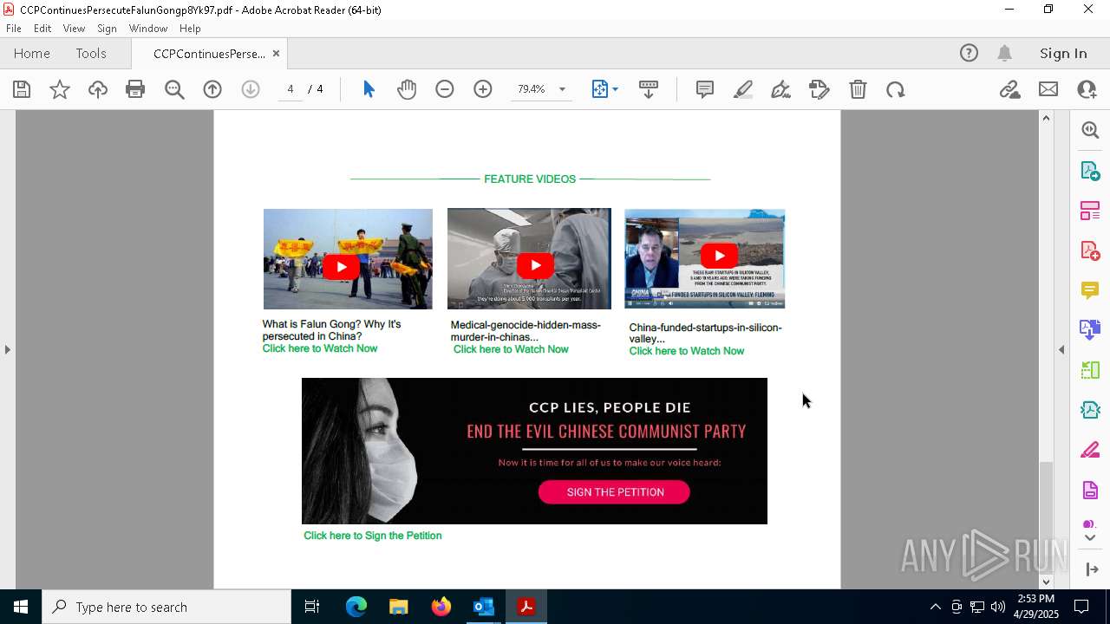Click Watch Now link under Falun Gong video
The image size is (1110, 624).
pos(320,348)
